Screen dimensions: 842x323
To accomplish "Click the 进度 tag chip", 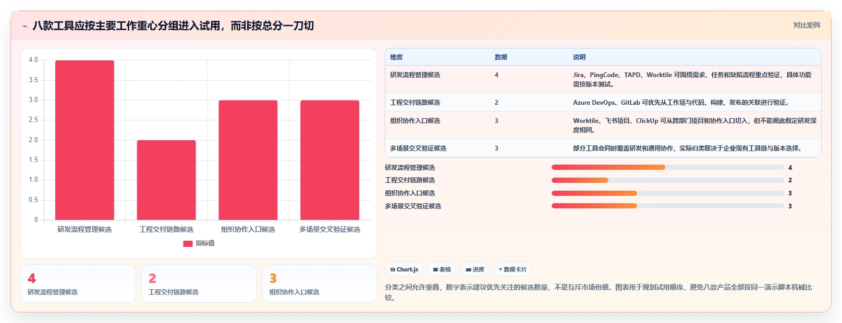I will point(475,269).
